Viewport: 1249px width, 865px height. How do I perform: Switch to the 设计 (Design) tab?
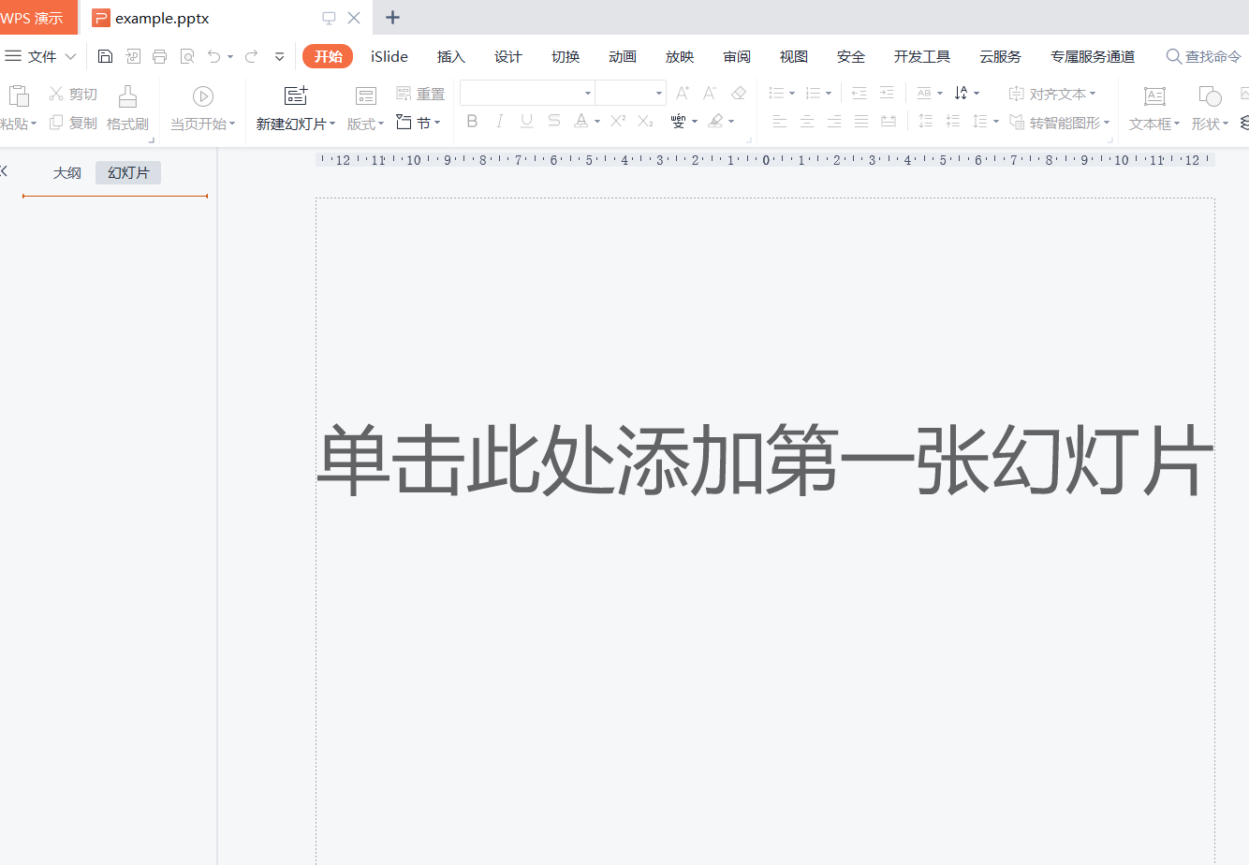tap(508, 56)
